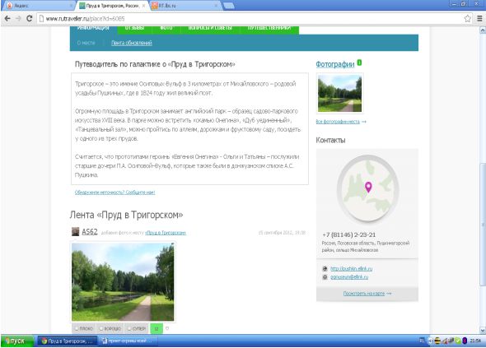This screenshot has width=486, height=348.
Task: Click the green checkmark tray icon
Action: 457,341
